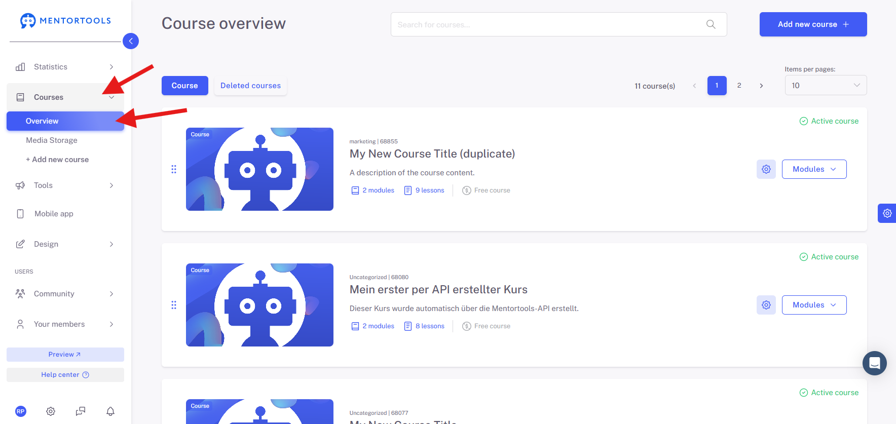Screen dimensions: 896x424
Task: Click the Uncategorized | 68080 label
Action: pos(379,277)
